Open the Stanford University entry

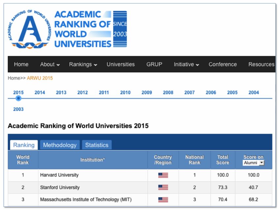click(x=60, y=188)
